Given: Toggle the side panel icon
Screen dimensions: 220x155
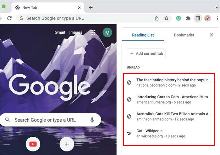Looking at the screenshot, I should pyautogui.click(x=198, y=18).
